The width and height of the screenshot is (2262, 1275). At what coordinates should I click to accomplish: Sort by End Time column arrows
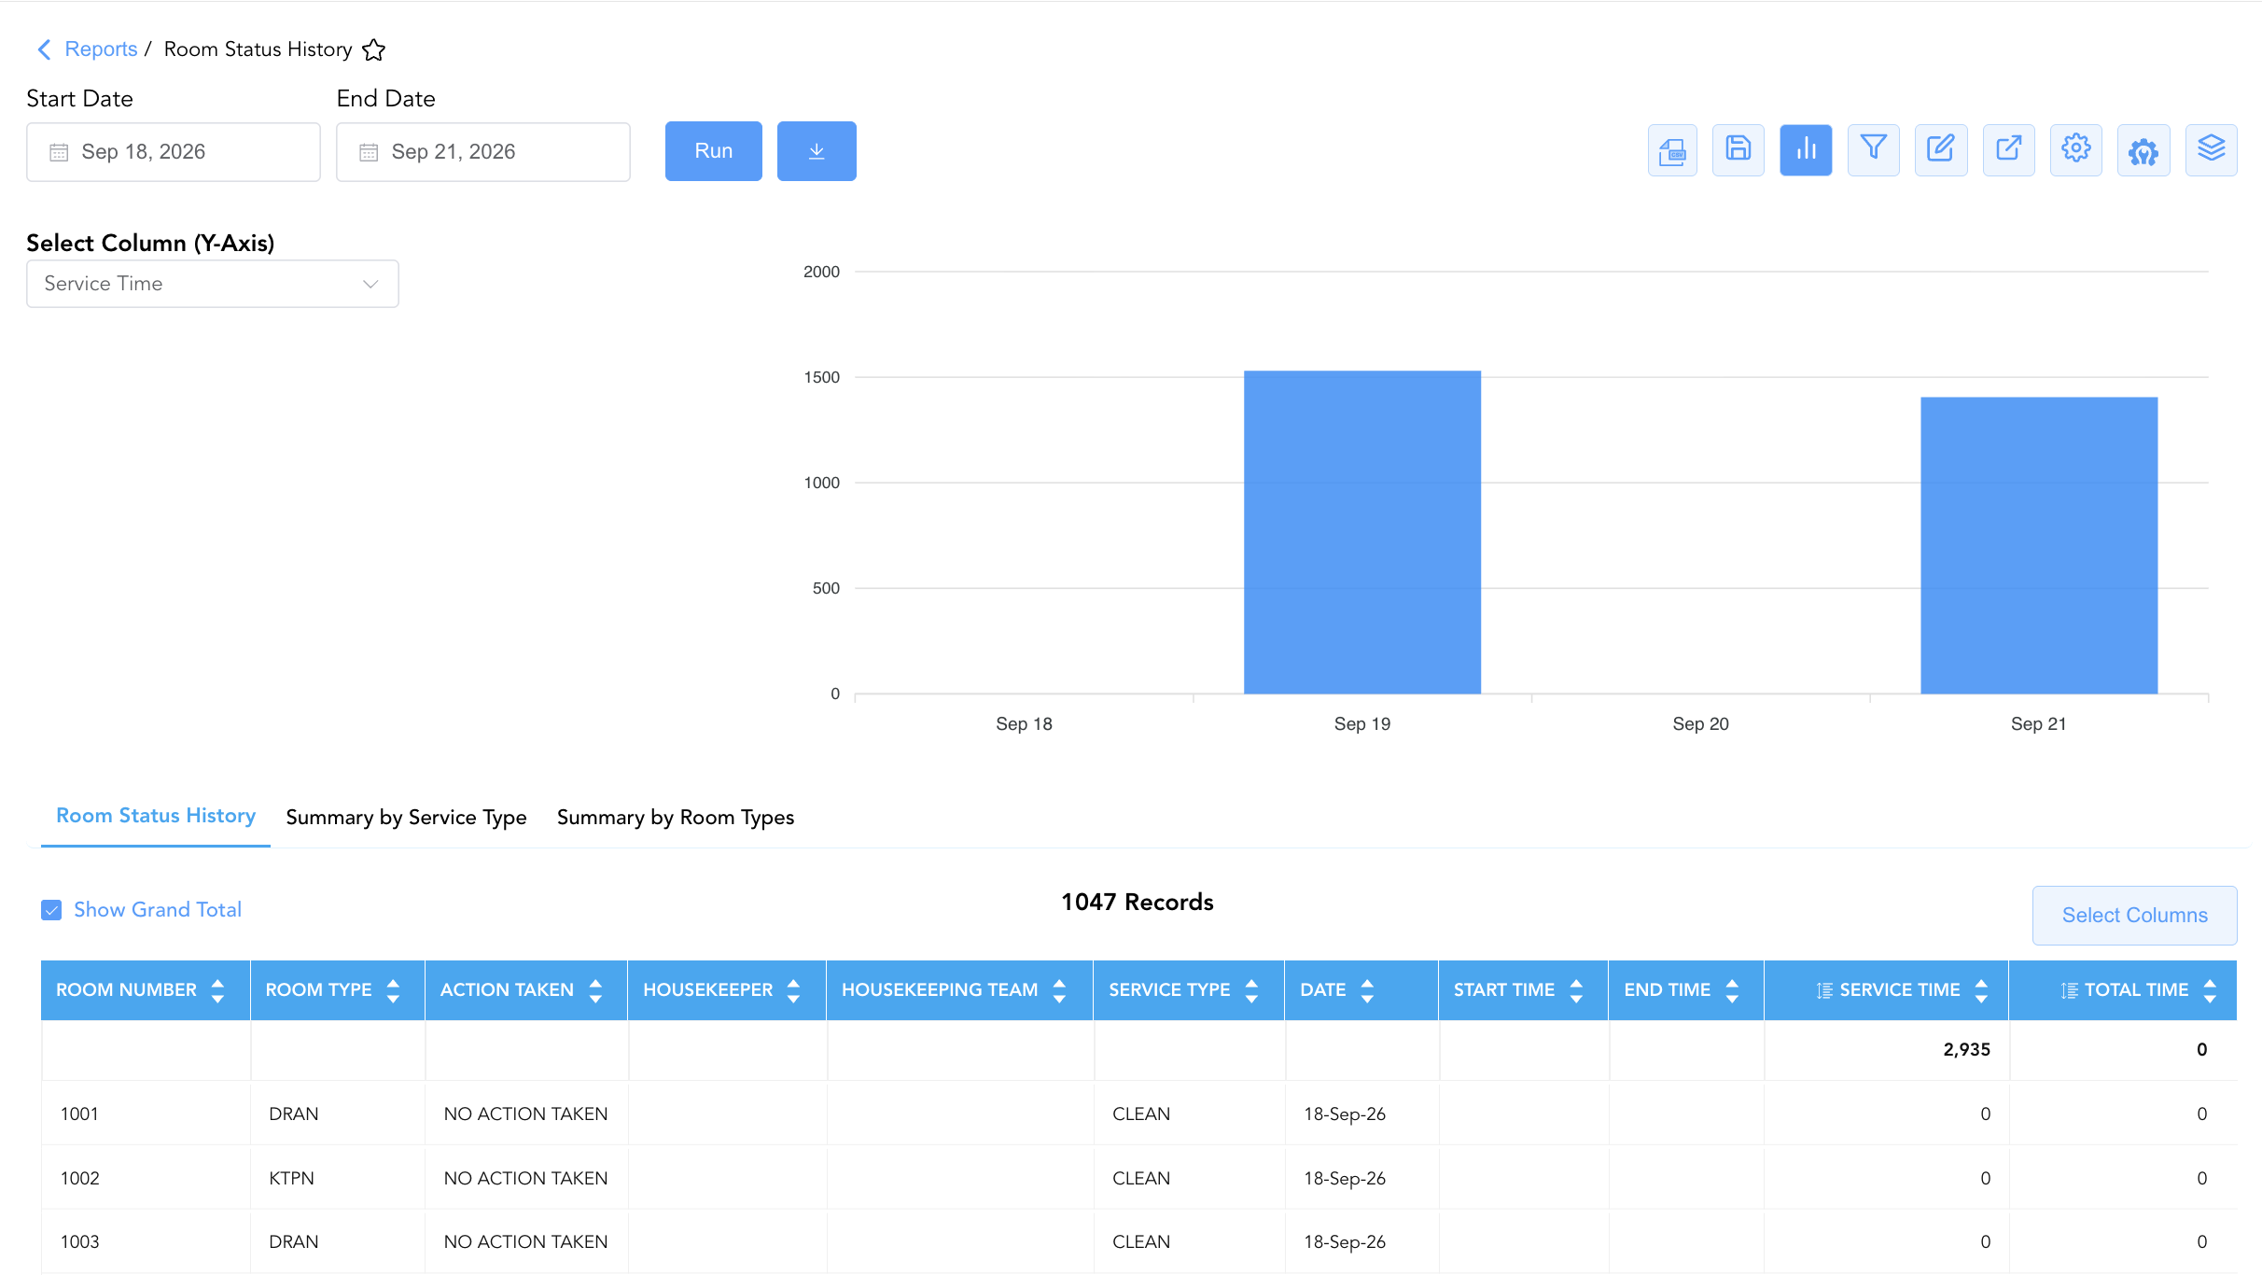coord(1732,990)
